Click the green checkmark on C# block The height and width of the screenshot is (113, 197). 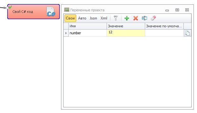(x=10, y=7)
